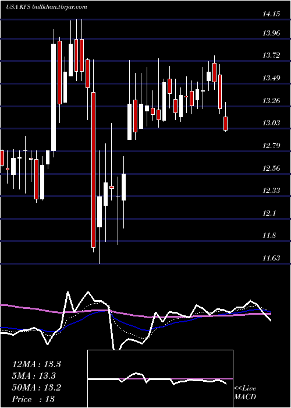This screenshot has height=408, width=291.
Task: Click the 13.03 price axis label
Action: (272, 122)
